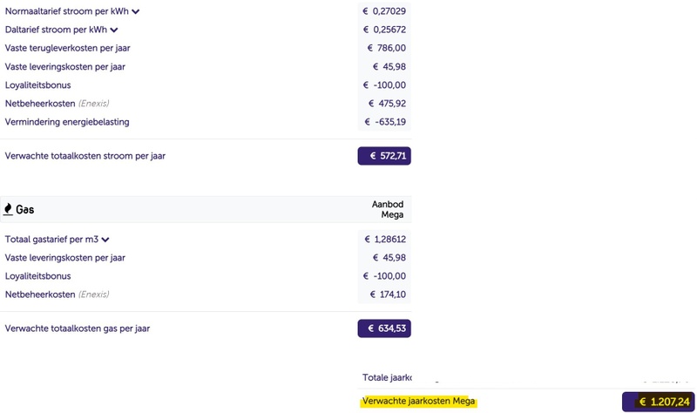Click the stroom Loyaliteitsbonus -100,00 value
The height and width of the screenshot is (413, 697).
[384, 85]
